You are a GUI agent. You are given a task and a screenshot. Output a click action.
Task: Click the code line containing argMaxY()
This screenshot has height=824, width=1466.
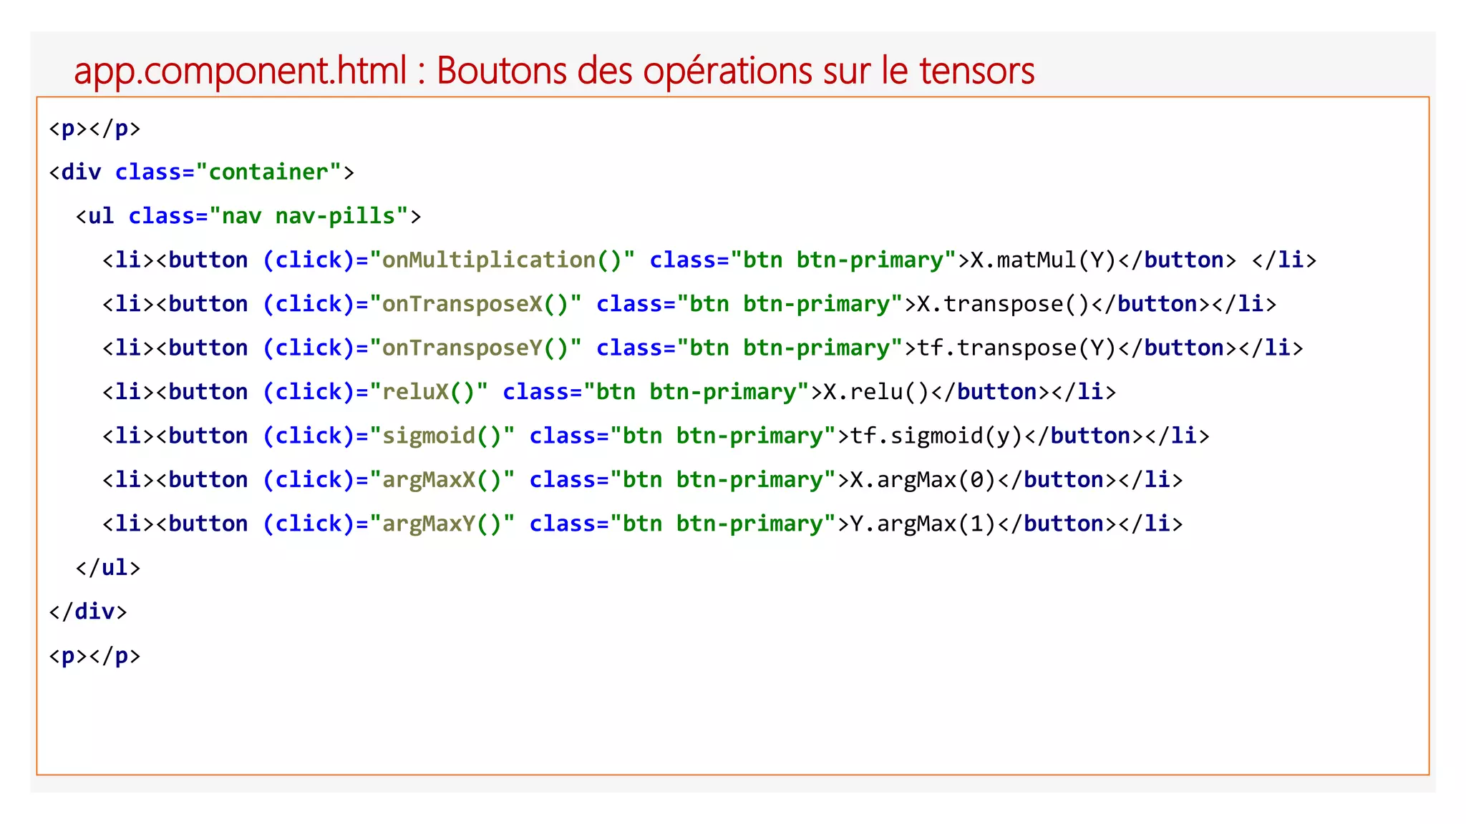pos(642,524)
